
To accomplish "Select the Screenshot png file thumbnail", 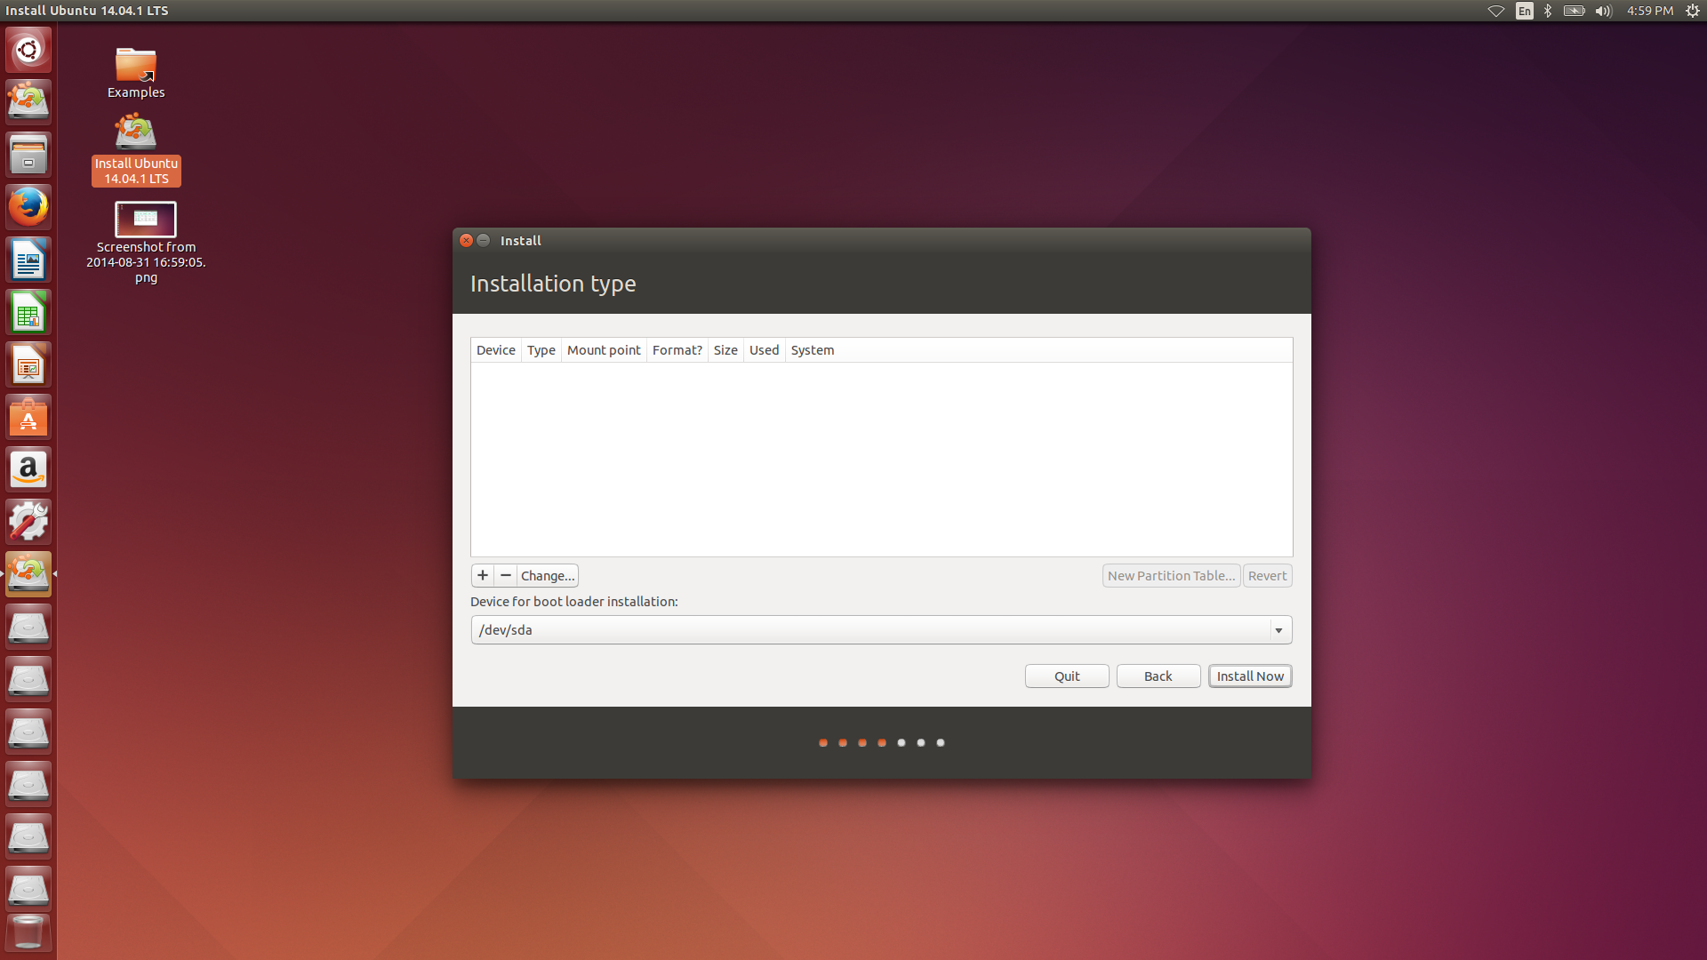I will pyautogui.click(x=146, y=220).
